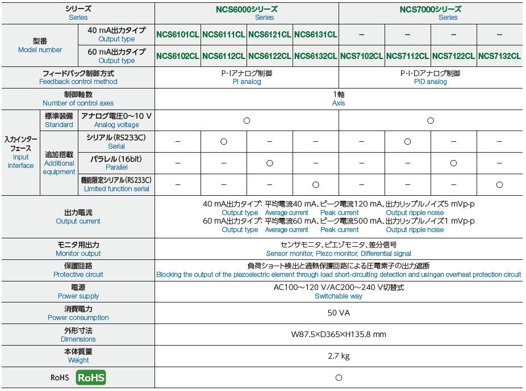Click model number NCS7112CL

point(408,56)
